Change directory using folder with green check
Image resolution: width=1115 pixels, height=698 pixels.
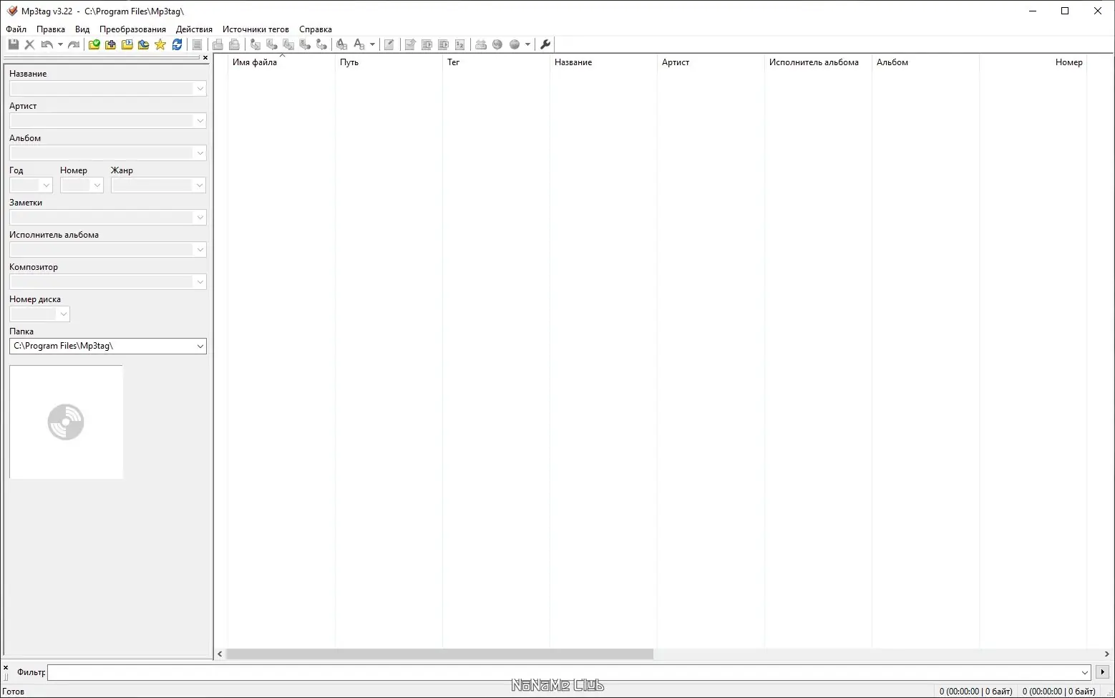(x=94, y=44)
